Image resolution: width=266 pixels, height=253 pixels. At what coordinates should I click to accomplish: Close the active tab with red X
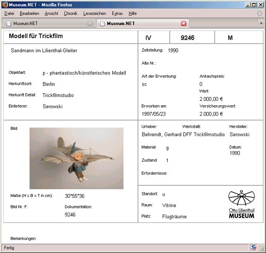(x=184, y=24)
